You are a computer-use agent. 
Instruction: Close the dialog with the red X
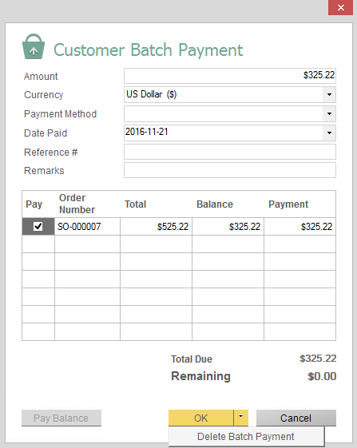click(x=340, y=8)
